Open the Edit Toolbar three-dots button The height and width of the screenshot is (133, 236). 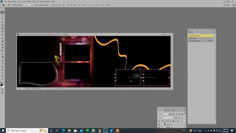point(3,79)
